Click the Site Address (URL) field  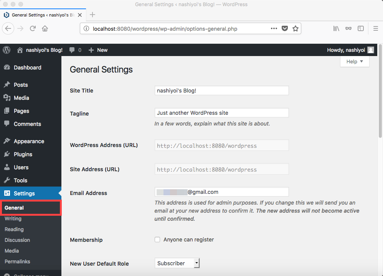coord(221,169)
